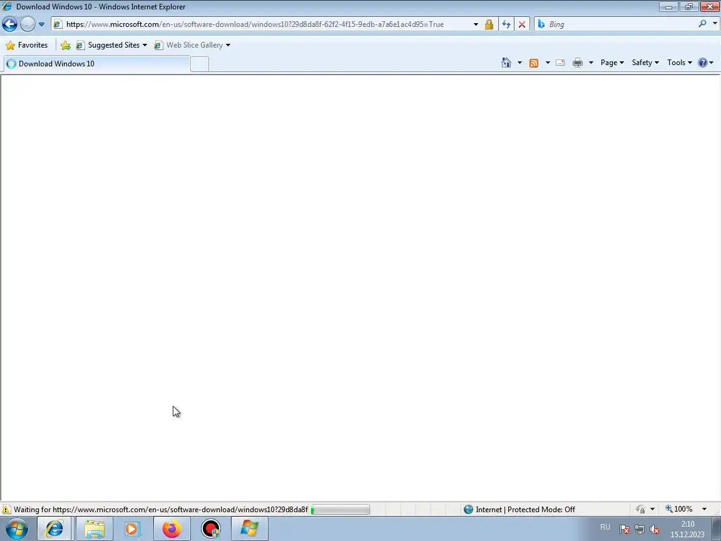721x541 pixels.
Task: Select the Download Windows 10 tab
Action: [97, 63]
